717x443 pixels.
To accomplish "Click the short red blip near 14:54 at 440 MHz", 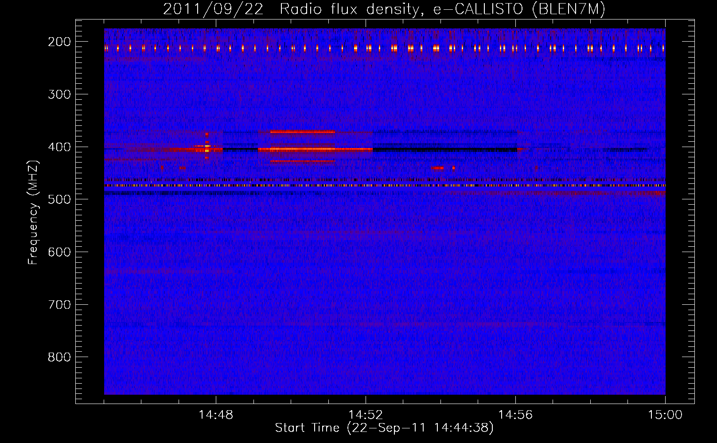I will click(438, 168).
